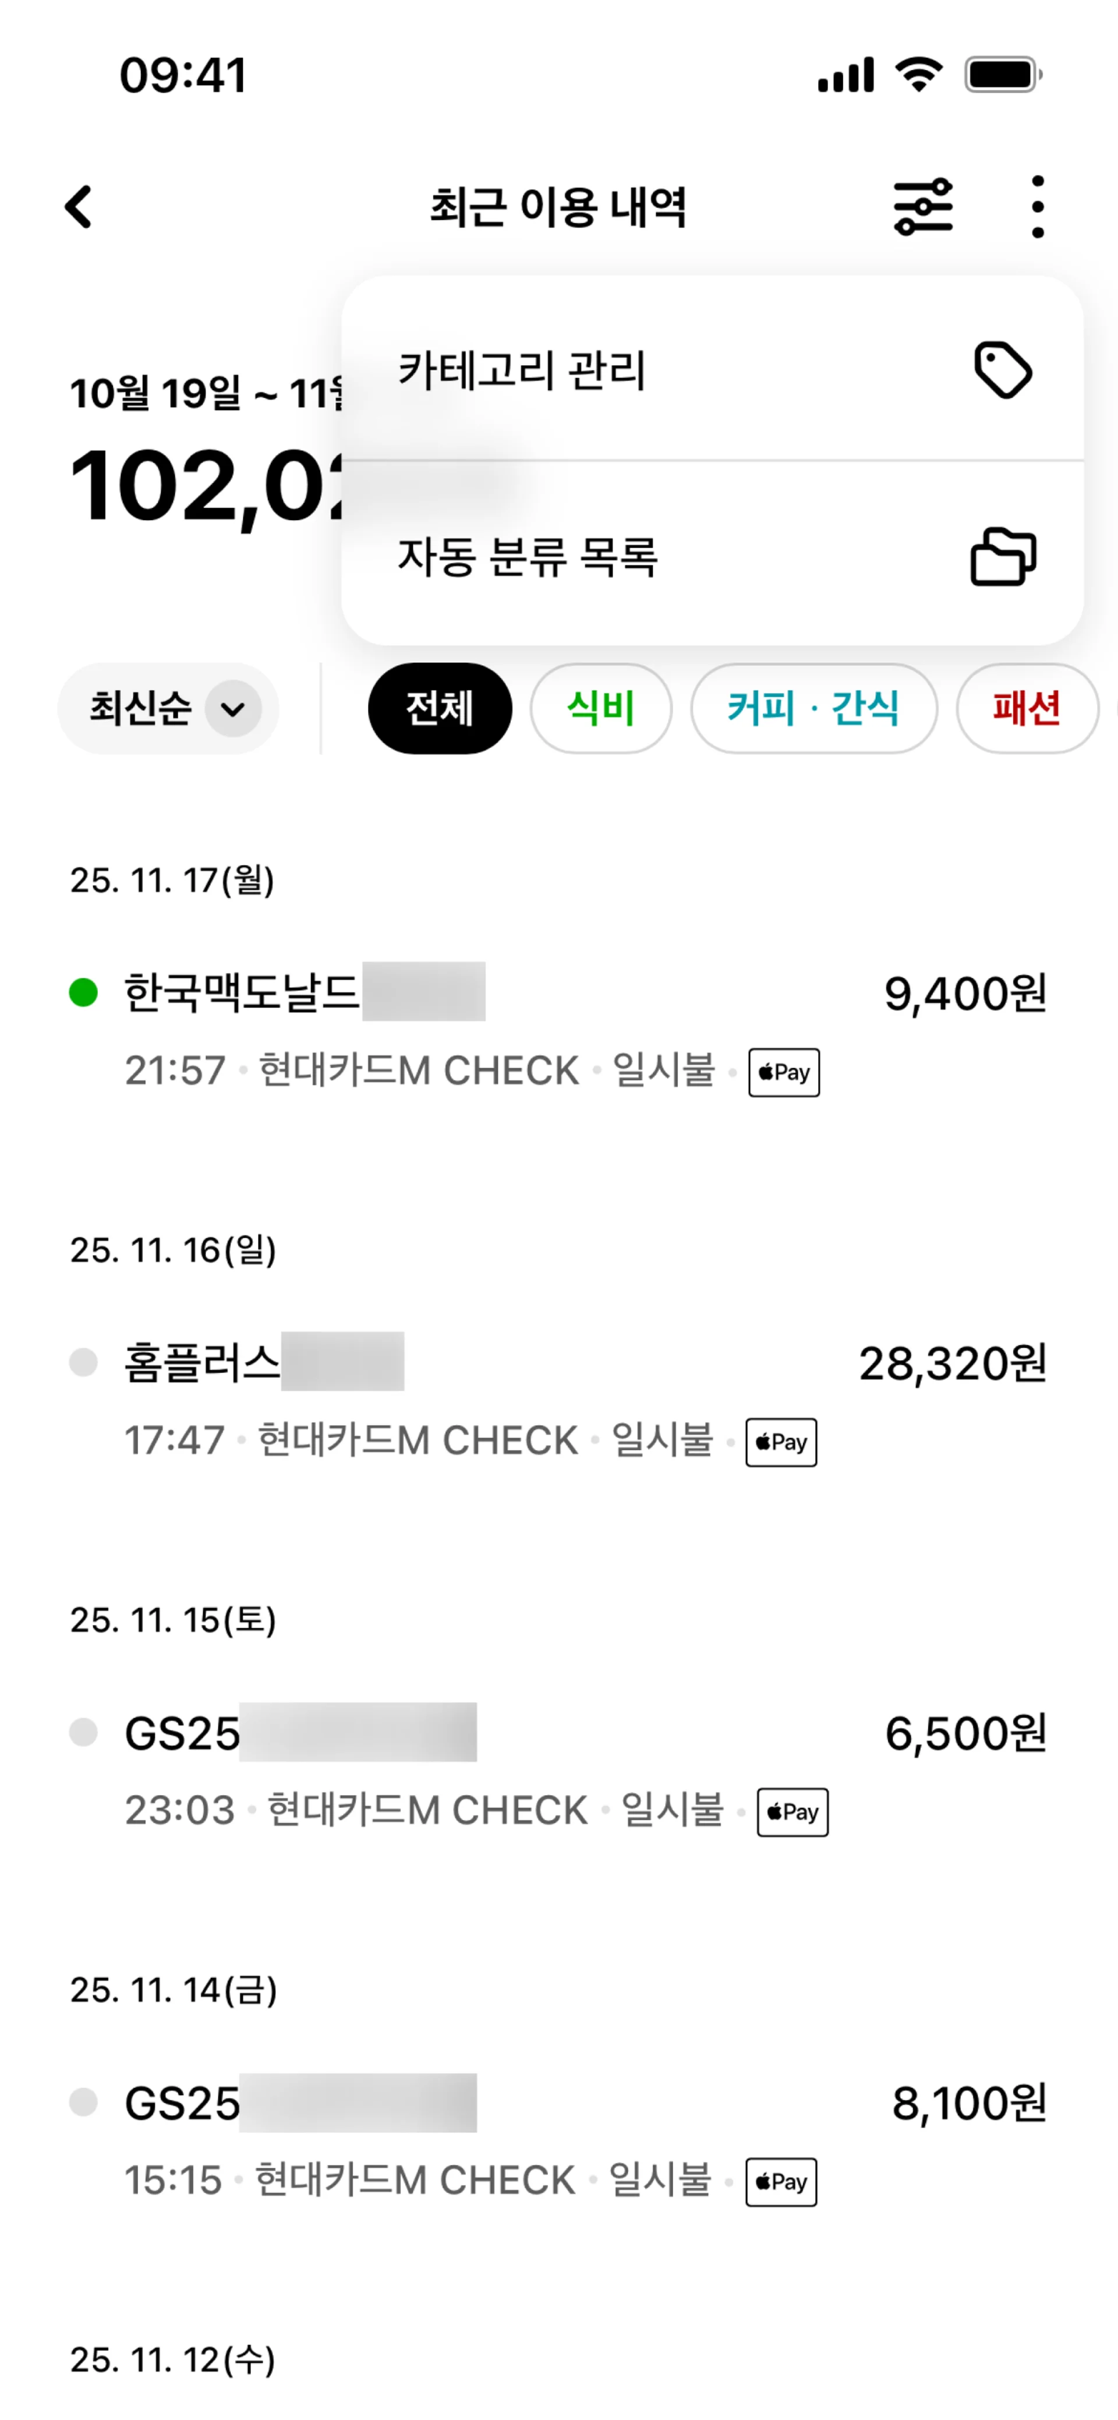The width and height of the screenshot is (1118, 2420).
Task: Open the 최신순 sort dropdown
Action: 168,708
